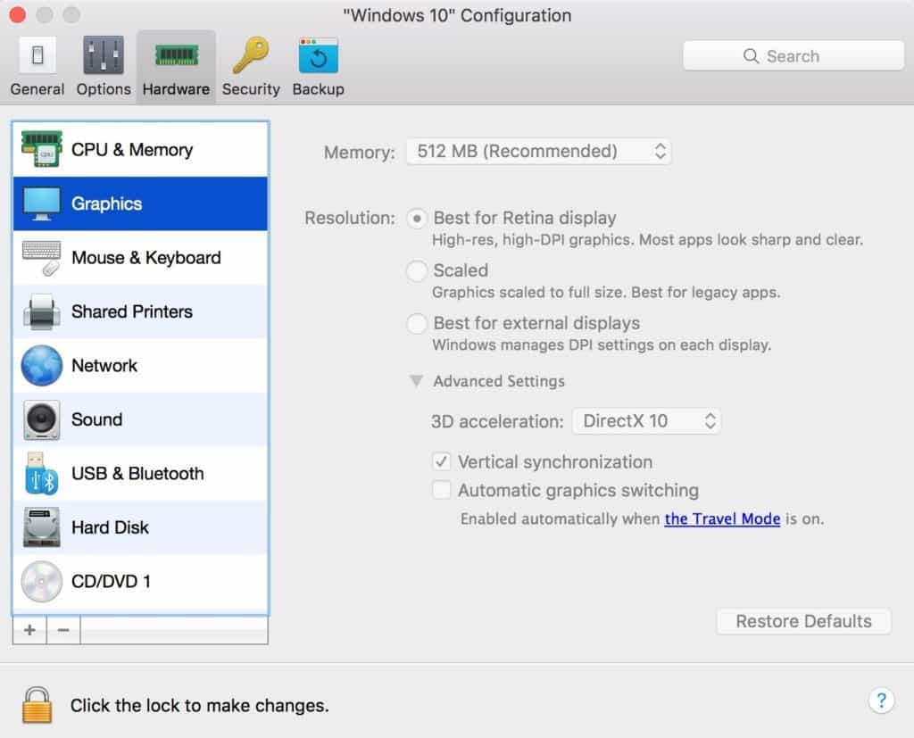Screen dimensions: 914x738
Task: Click the USB & Bluetooth icon
Action: point(41,473)
